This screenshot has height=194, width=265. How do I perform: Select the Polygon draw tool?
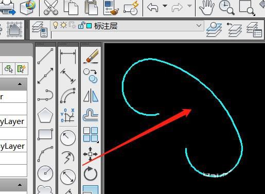[x=45, y=115]
